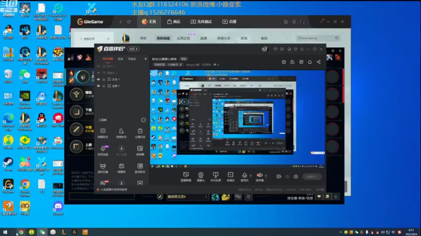This screenshot has height=236, width=421.
Task: Click WeGame's refresh arrow icon
Action: click(129, 22)
